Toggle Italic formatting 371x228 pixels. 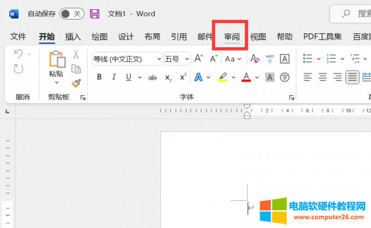click(x=113, y=77)
